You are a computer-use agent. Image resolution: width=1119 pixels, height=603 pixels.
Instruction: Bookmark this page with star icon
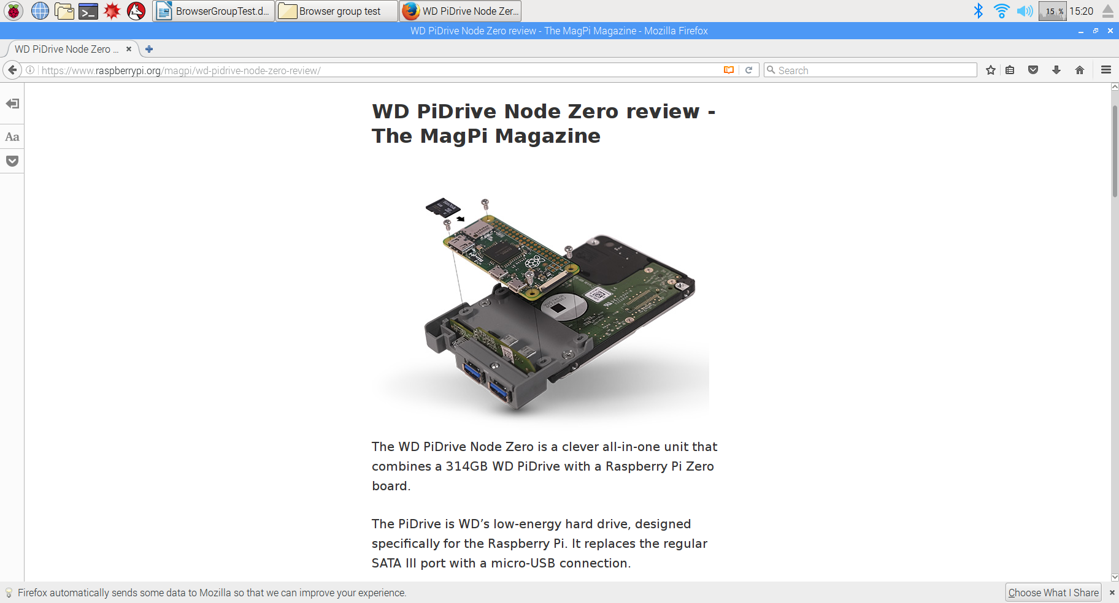991,70
